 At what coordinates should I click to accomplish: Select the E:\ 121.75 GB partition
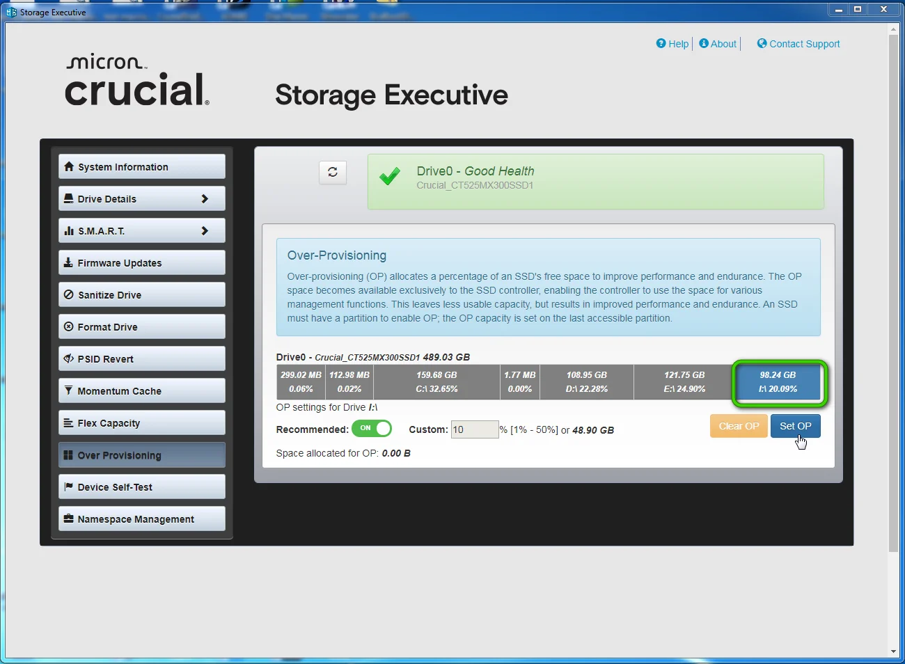coord(684,382)
